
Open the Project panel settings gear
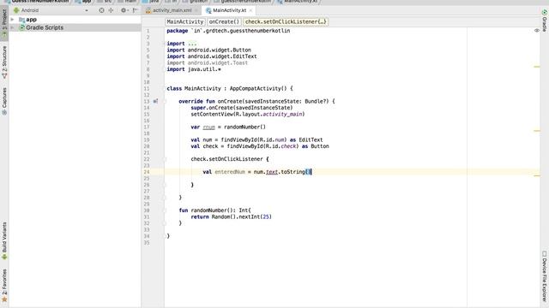(x=124, y=10)
